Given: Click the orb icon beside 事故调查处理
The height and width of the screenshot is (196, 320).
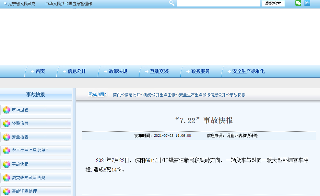Looking at the screenshot, I should point(6,191).
